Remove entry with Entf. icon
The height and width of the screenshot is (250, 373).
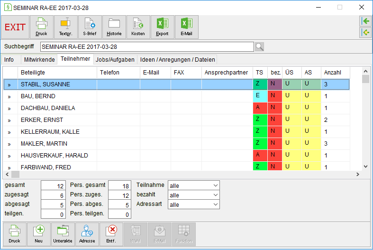111,234
